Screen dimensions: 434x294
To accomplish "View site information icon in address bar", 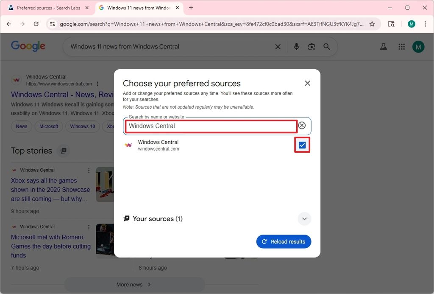I will coord(52,24).
